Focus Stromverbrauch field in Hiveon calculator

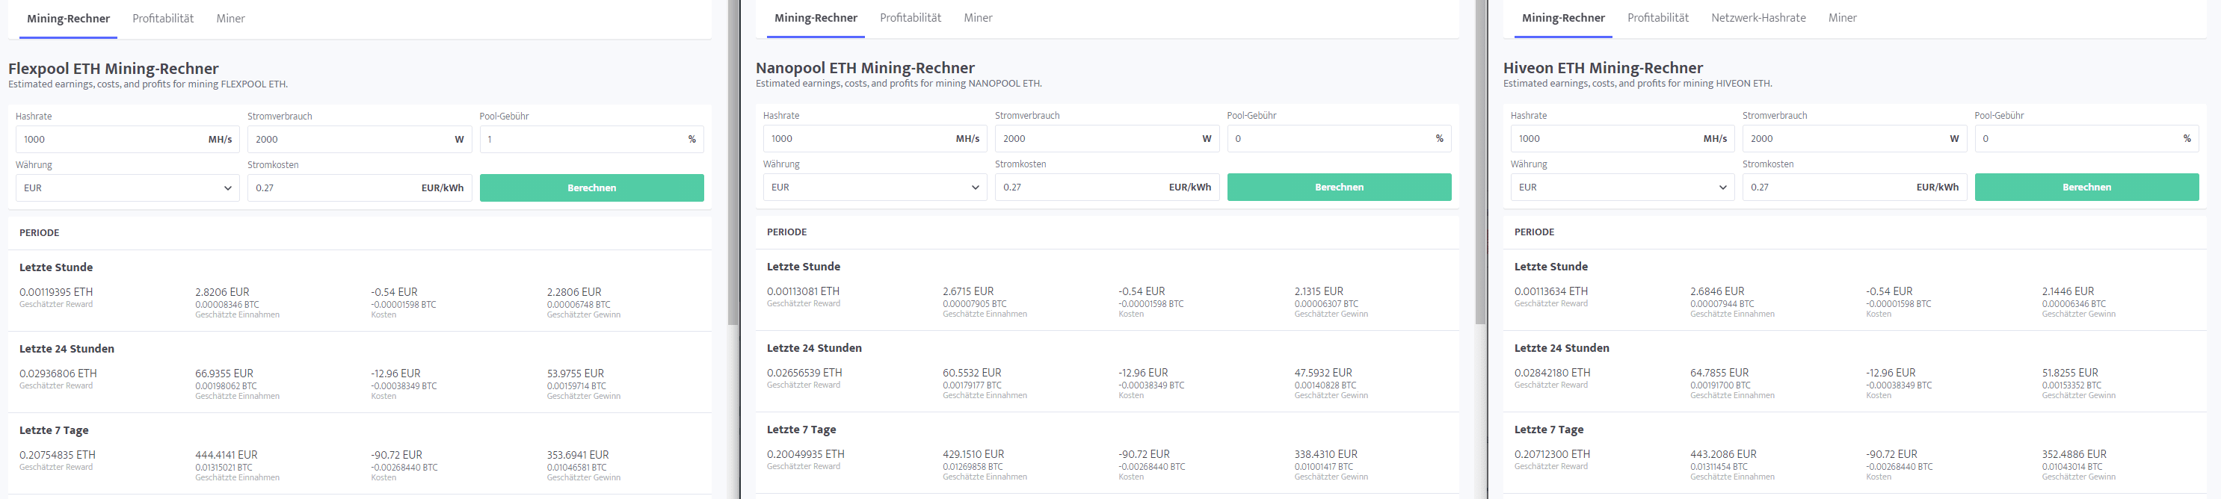[x=1855, y=139]
